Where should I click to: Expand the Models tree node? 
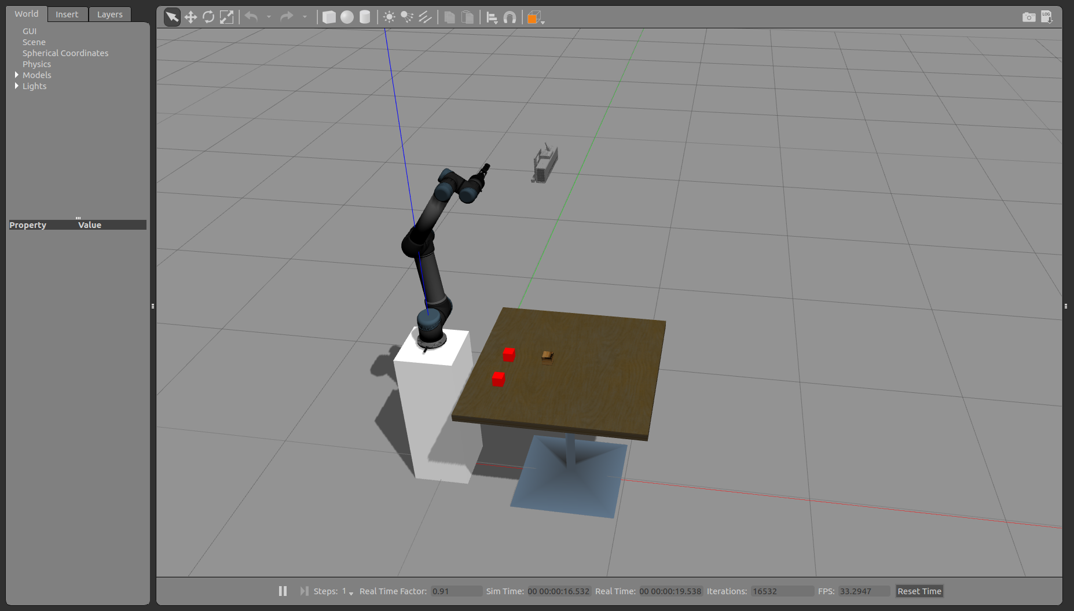click(16, 75)
